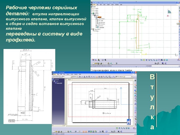Switch to the Sheet.1 tab
This screenshot has height=135, width=180.
[x=69, y=79]
